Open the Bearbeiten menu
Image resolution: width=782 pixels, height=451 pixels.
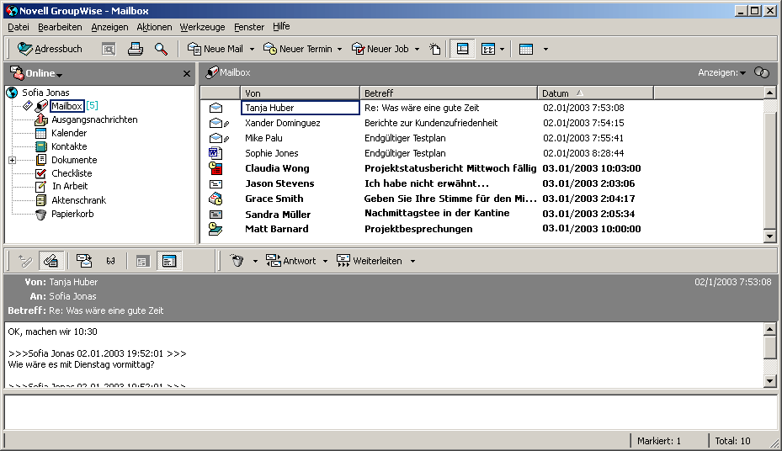pyautogui.click(x=60, y=27)
